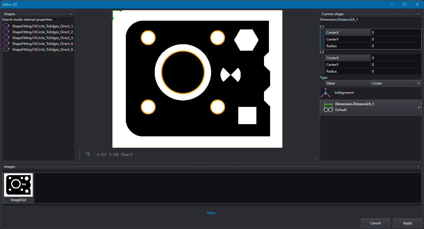Open the Type Value dropdown showing Center
The width and height of the screenshot is (424, 229).
point(396,83)
